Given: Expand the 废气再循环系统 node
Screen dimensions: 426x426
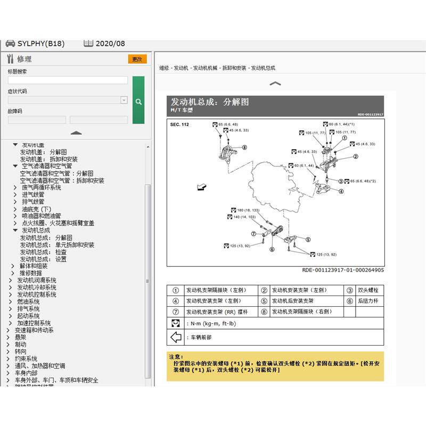Looking at the screenshot, I should tap(15, 187).
